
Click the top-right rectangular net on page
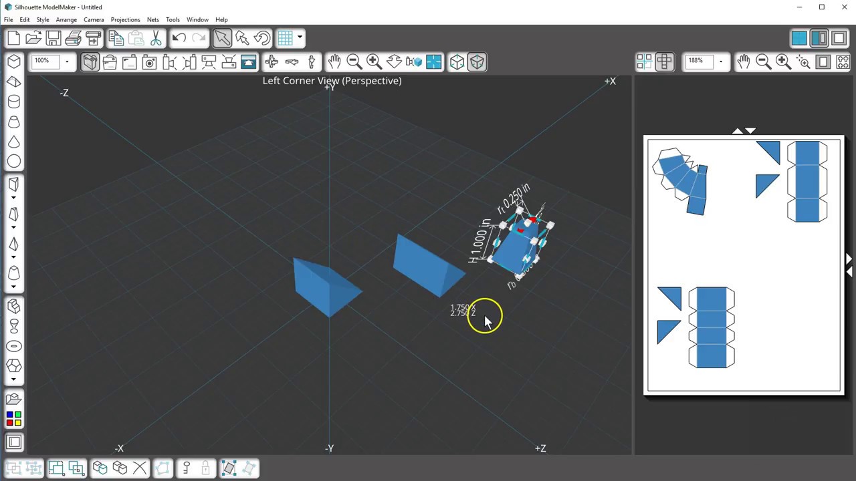807,181
